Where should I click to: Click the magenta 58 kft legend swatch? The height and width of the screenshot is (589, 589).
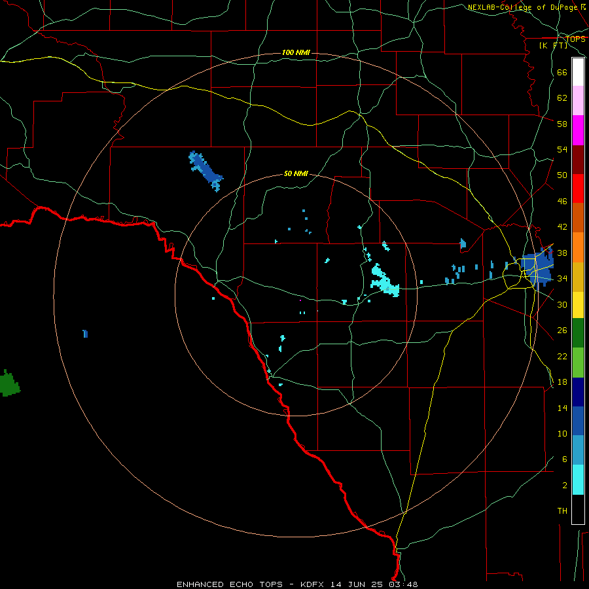578,130
